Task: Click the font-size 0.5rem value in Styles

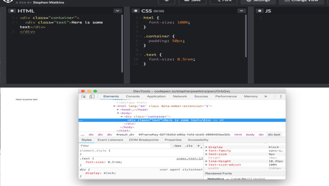Action: coord(114,162)
